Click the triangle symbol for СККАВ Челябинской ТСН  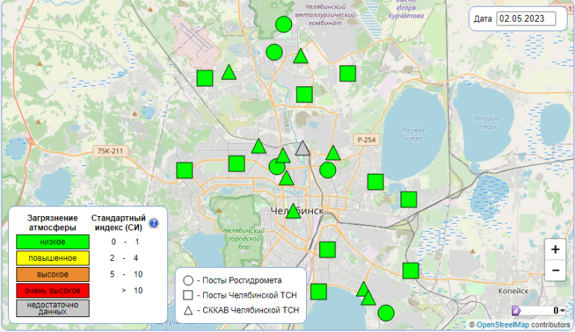[188, 309]
